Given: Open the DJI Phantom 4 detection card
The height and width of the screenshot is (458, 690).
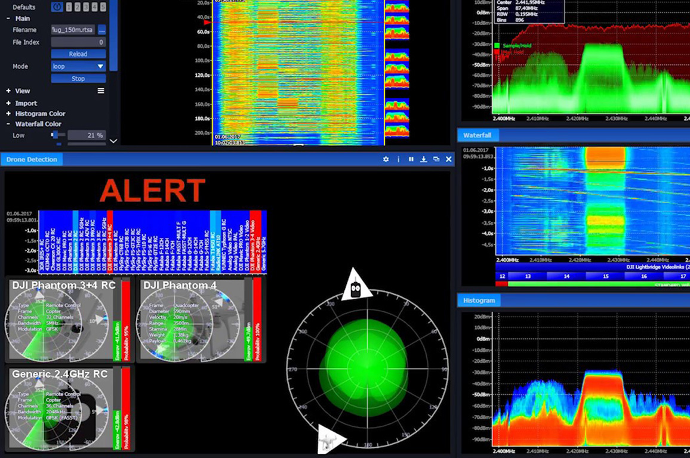Looking at the screenshot, I should (201, 320).
